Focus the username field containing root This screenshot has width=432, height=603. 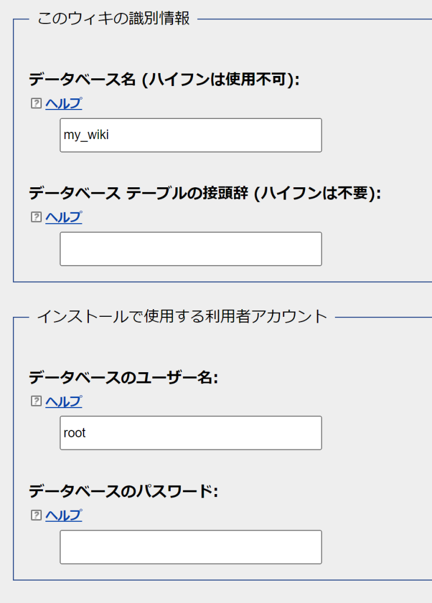coord(191,433)
